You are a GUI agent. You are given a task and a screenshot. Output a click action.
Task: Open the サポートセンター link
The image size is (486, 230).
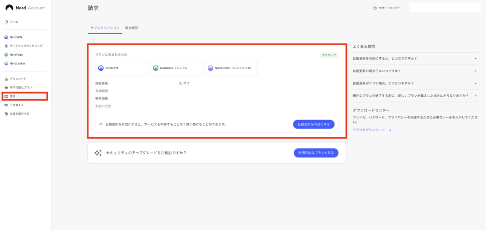point(390,8)
